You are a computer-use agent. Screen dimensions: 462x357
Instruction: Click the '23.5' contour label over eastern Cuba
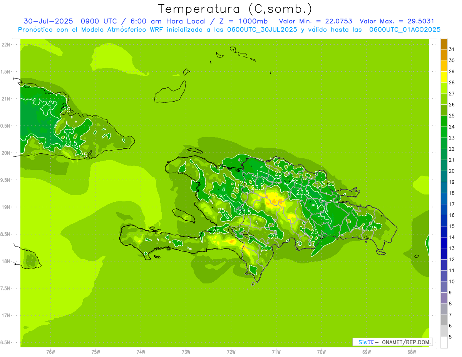click(x=71, y=143)
